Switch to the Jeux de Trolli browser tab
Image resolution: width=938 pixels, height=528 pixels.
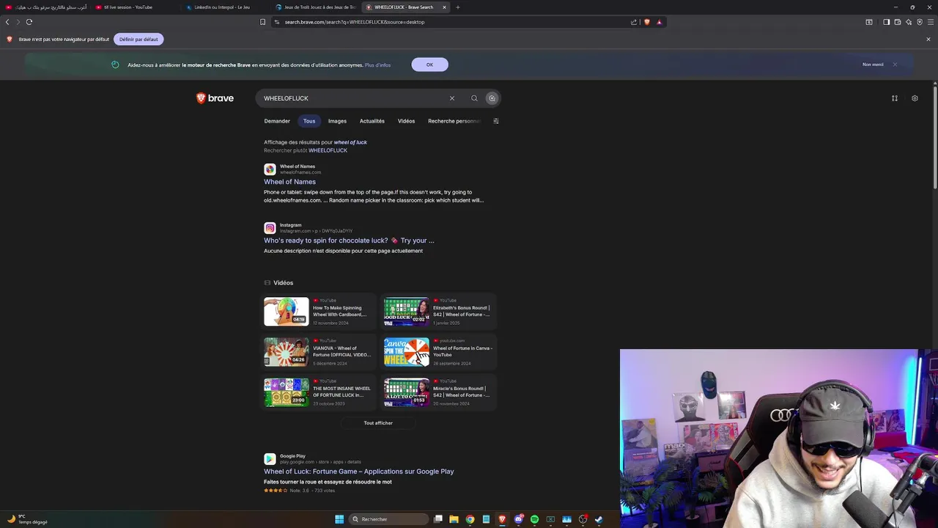click(315, 7)
